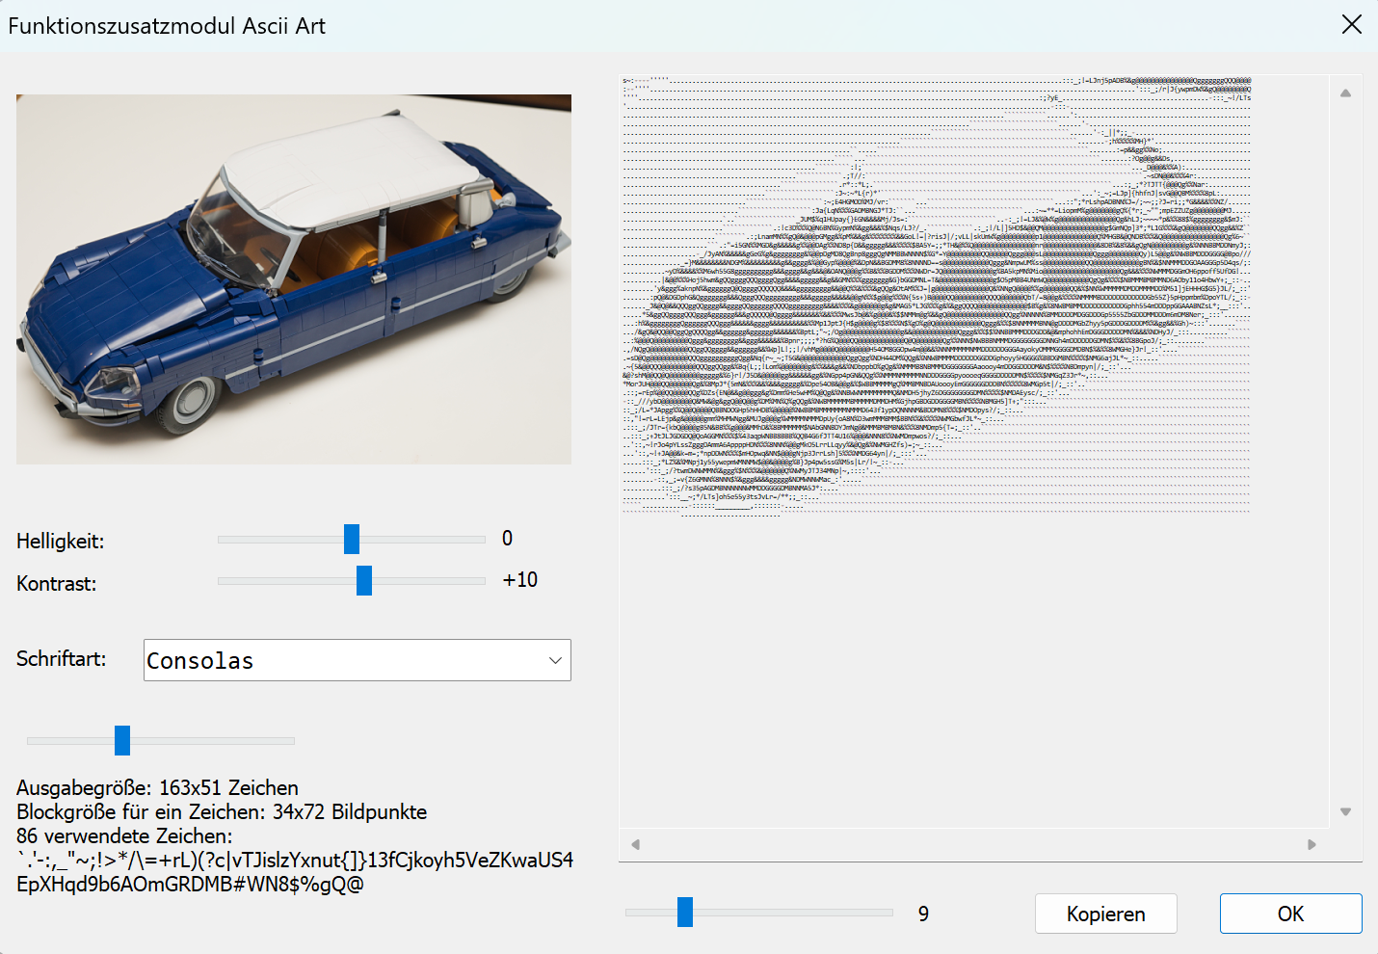Viewport: 1378px width, 954px height.
Task: Click the horizontal scrollbar track under preview
Action: [x=973, y=844]
